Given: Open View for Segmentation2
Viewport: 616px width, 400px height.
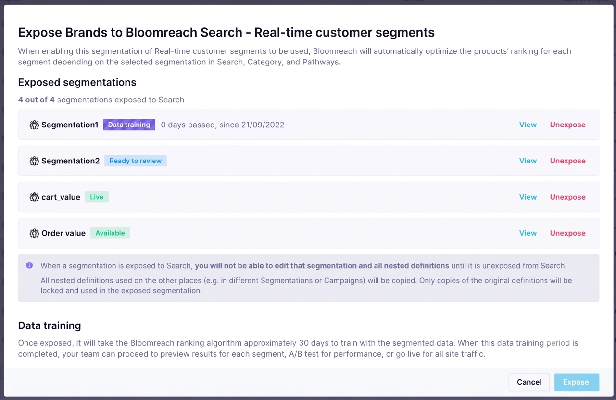Looking at the screenshot, I should pos(528,161).
